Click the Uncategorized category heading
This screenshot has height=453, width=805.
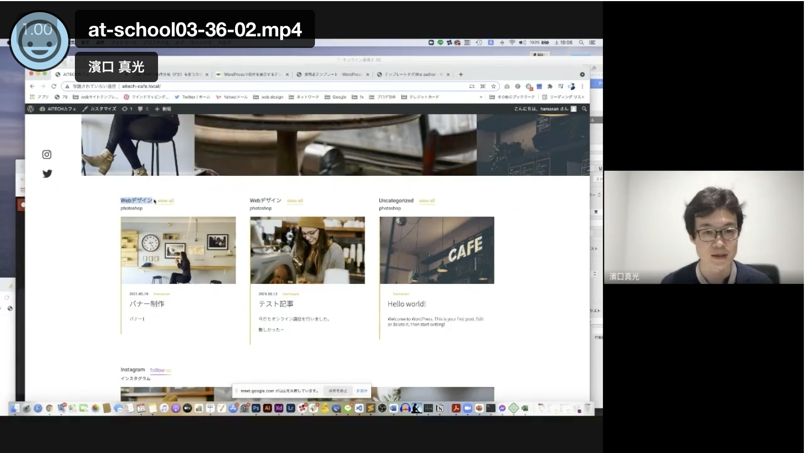click(x=396, y=201)
